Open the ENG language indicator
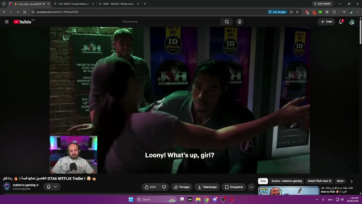 (x=330, y=199)
